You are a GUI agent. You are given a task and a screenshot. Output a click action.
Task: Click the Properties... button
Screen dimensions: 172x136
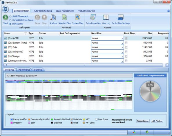[143, 121]
